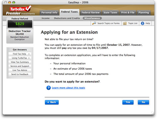Expand the Find Tax Help arrow
157x119 pixels.
(x=29, y=54)
